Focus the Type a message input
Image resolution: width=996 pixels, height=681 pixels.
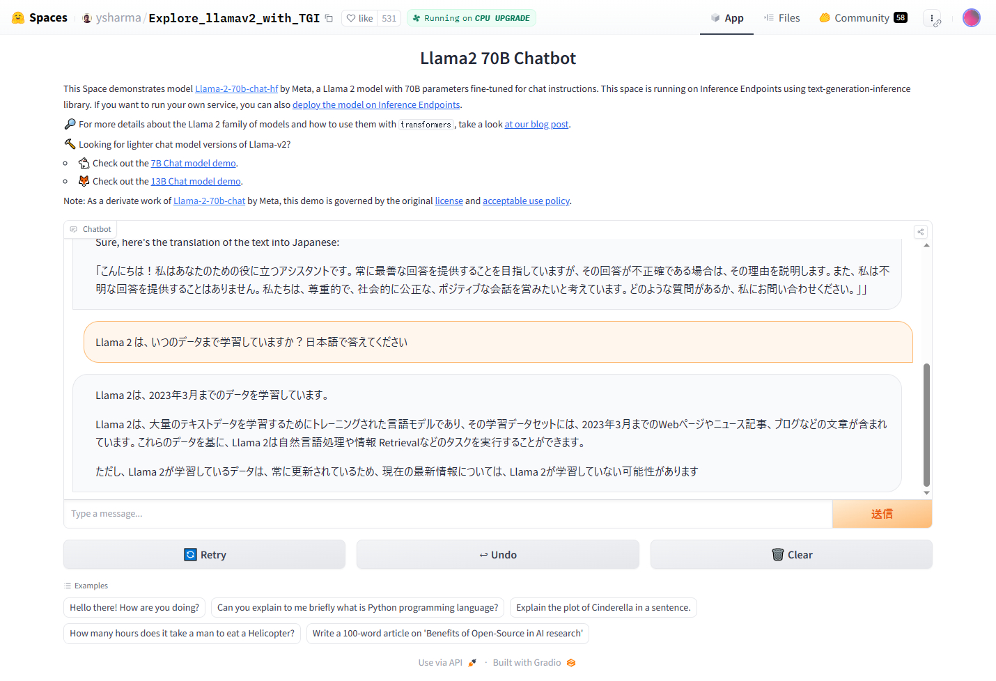[x=447, y=514]
